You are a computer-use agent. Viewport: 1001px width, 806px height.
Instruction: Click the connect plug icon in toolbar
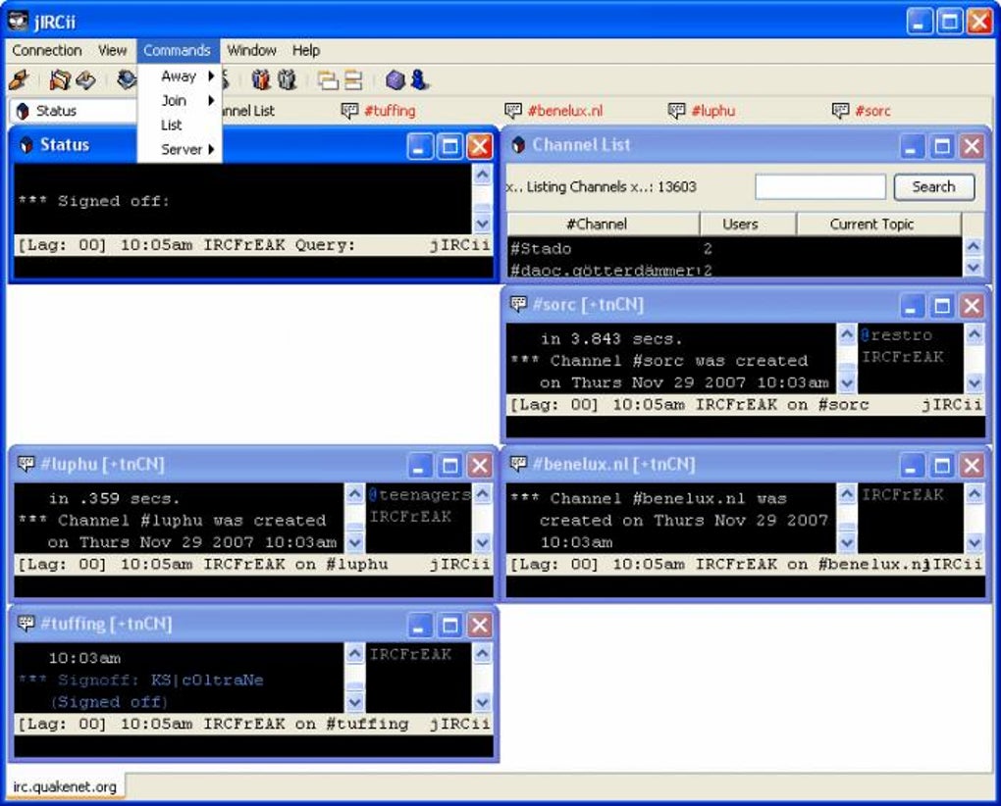19,79
